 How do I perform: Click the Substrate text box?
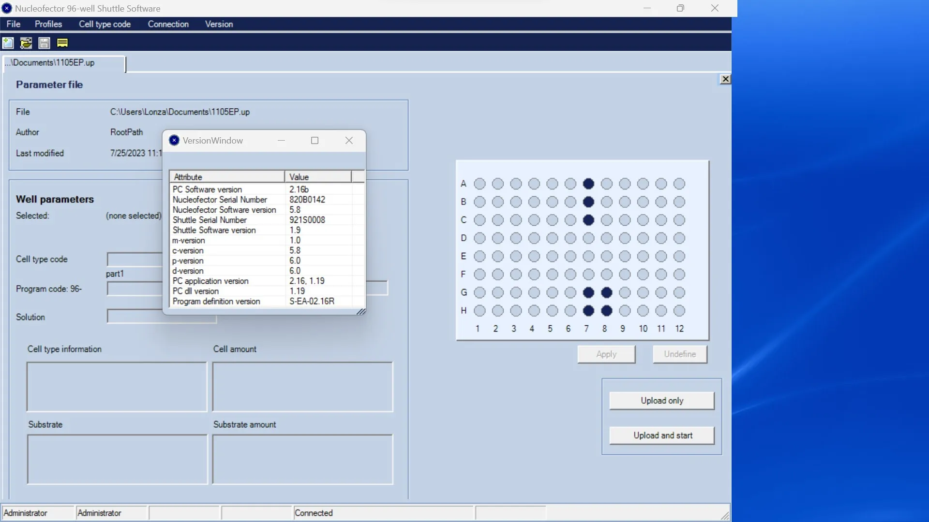[117, 459]
